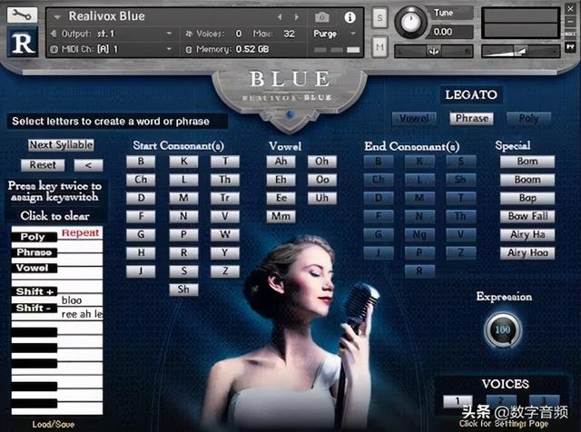Open the wrench instrument options icon

pos(22,15)
